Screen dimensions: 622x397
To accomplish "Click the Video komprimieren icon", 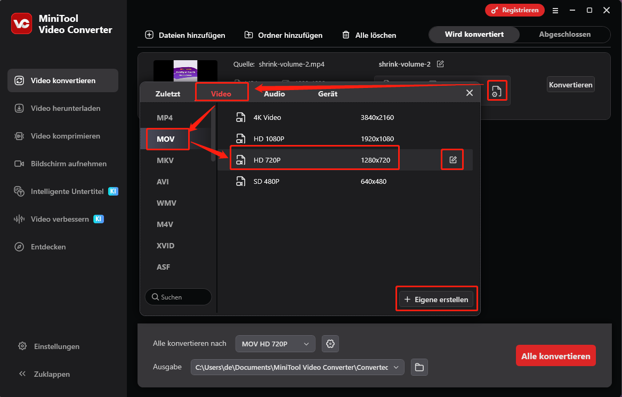I will point(19,136).
